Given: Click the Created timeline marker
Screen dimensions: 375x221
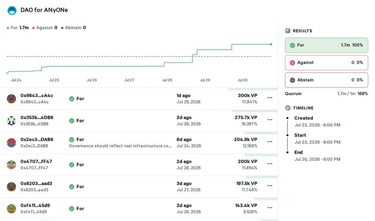Looking at the screenshot, I should click(x=287, y=118).
